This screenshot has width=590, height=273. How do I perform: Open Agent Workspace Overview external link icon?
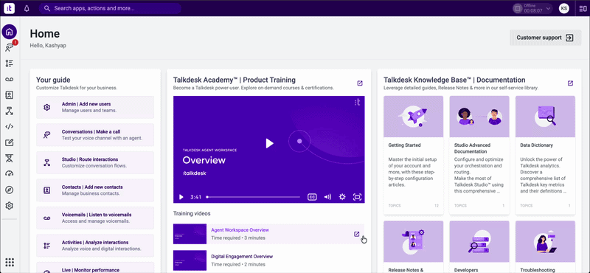(357, 234)
